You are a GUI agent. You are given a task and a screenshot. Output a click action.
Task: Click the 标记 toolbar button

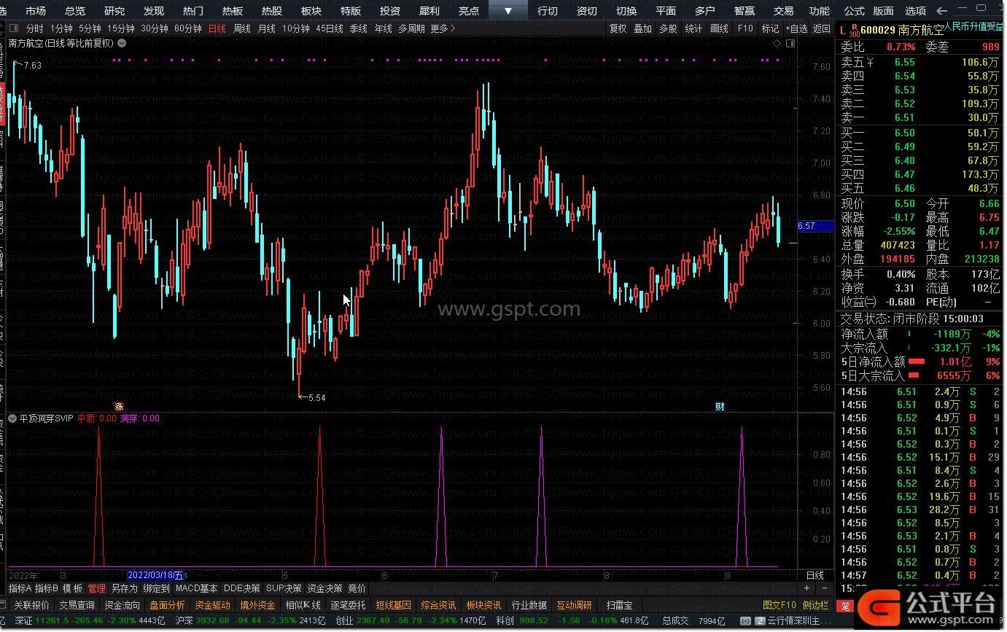tap(770, 28)
